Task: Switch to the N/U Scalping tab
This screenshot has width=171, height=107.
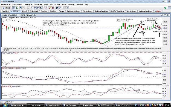Action: coord(131,11)
